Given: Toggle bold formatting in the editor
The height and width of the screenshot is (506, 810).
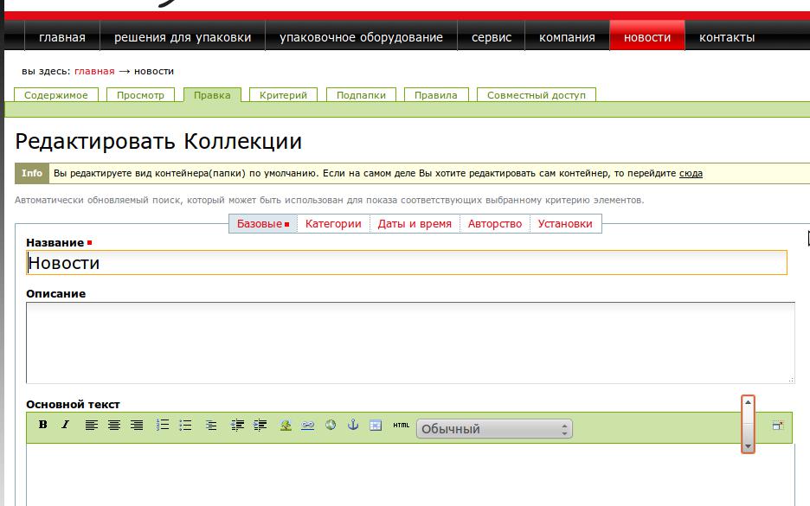Looking at the screenshot, I should point(43,425).
